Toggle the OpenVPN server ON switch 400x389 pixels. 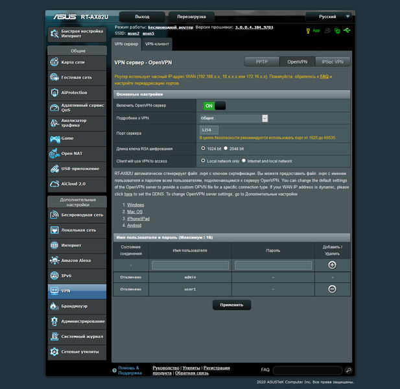coord(215,106)
